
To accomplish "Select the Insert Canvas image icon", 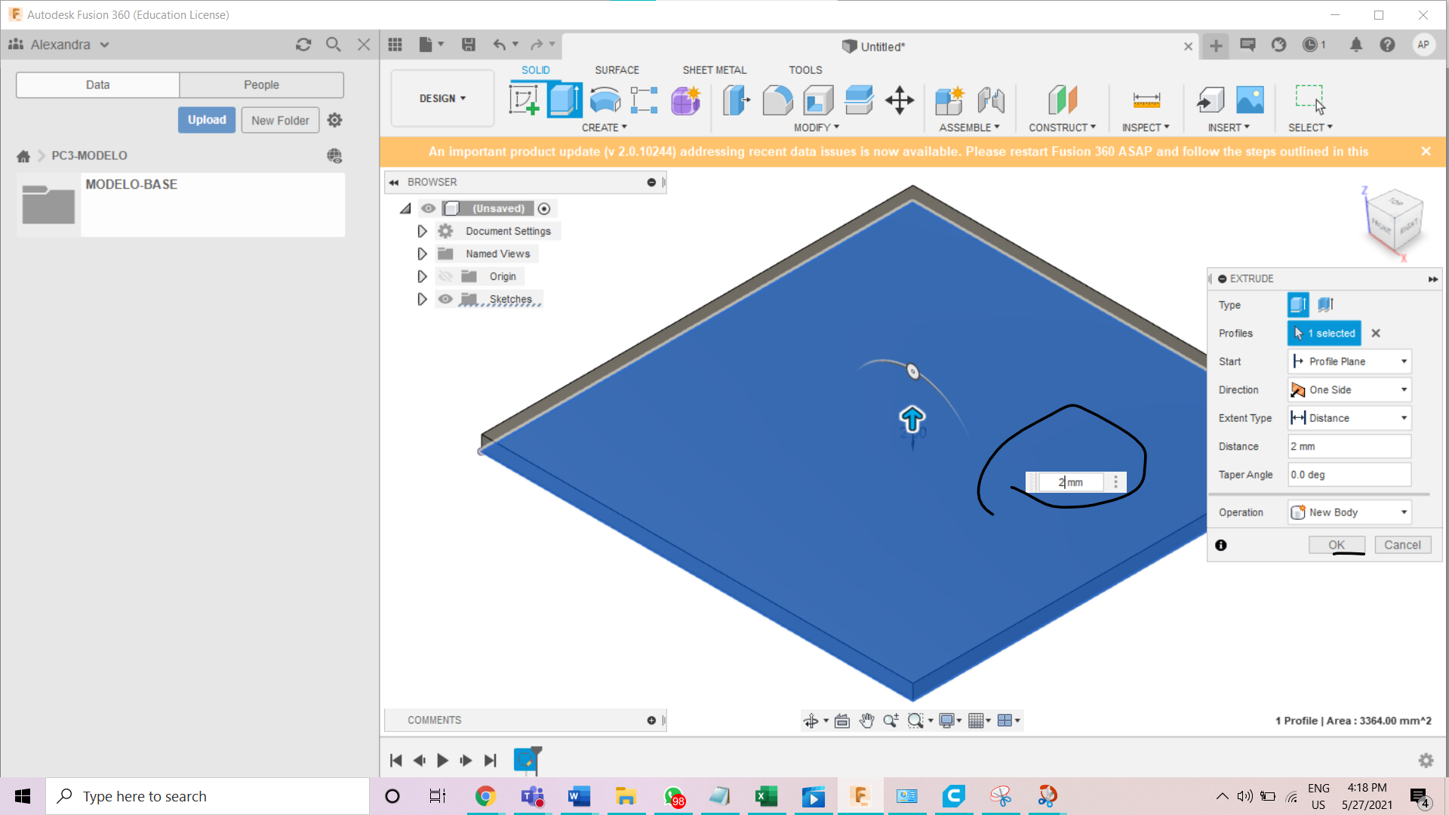I will pyautogui.click(x=1250, y=100).
